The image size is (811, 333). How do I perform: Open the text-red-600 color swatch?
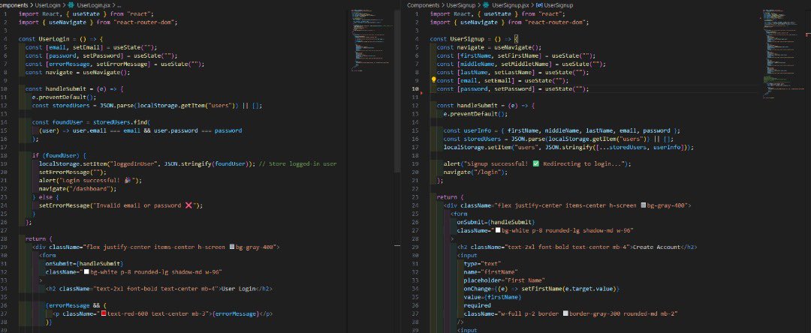104,314
